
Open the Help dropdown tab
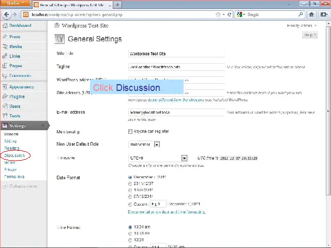point(309,35)
